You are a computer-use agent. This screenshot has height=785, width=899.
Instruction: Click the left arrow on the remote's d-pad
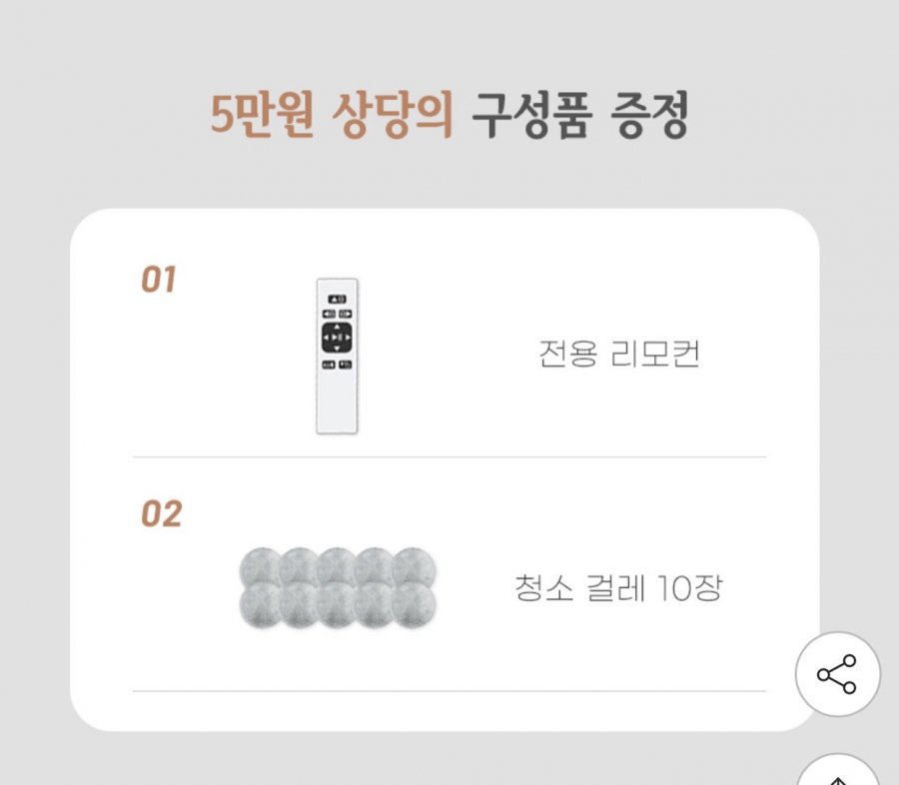point(327,340)
